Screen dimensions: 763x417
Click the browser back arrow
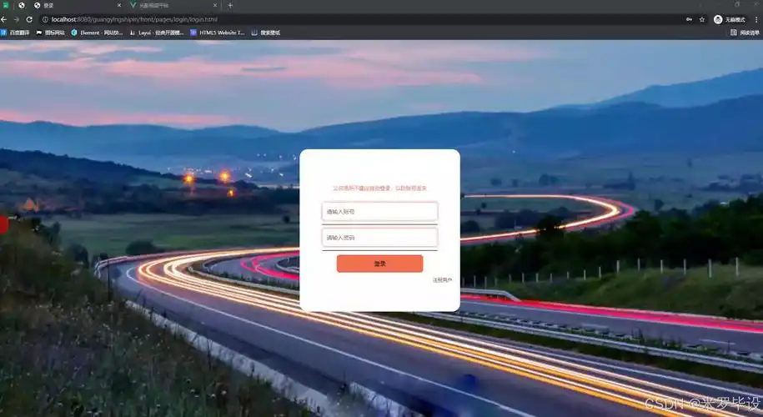(x=5, y=19)
